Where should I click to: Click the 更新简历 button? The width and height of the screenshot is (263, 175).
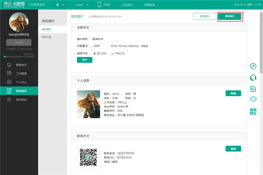230,16
